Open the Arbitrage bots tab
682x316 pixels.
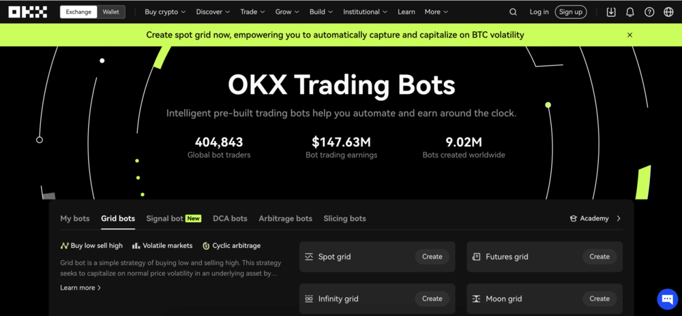285,219
